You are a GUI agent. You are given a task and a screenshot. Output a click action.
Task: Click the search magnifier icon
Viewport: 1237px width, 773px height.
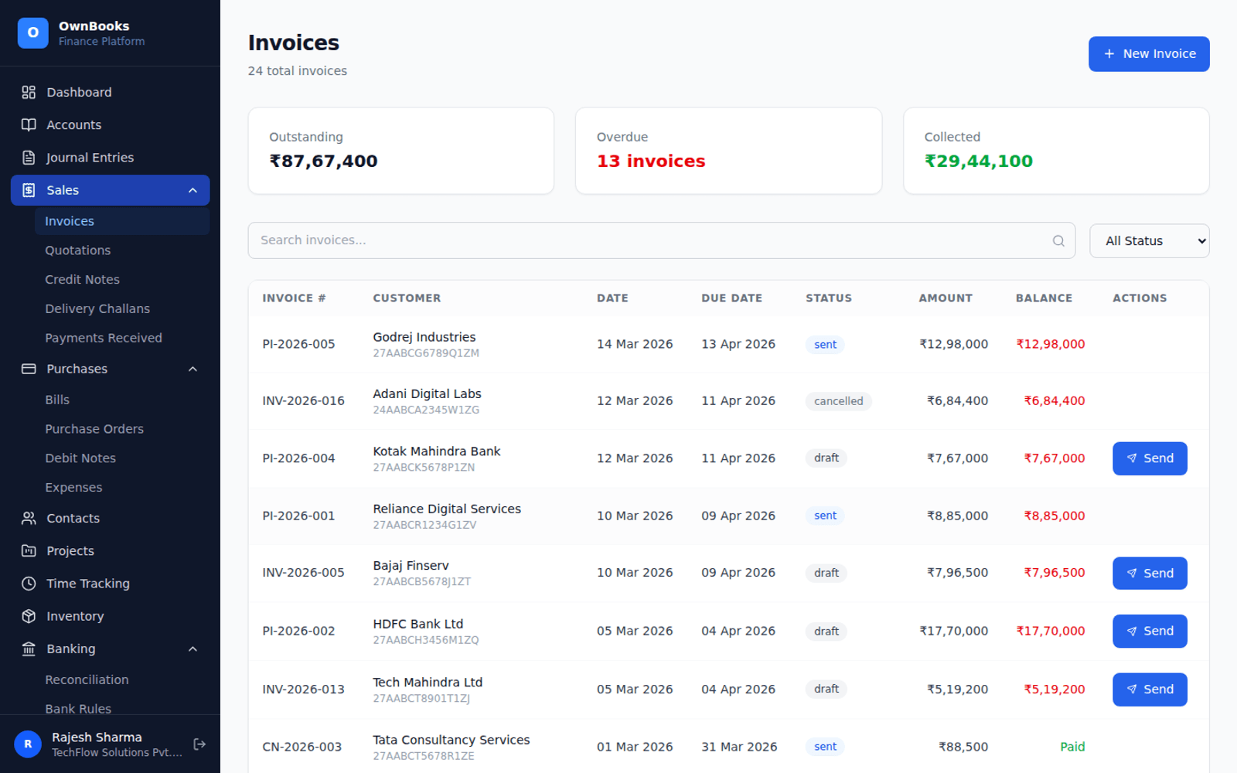(x=1058, y=241)
